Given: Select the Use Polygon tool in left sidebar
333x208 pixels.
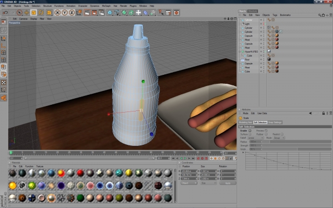Looking at the screenshot, I should [x=4, y=67].
